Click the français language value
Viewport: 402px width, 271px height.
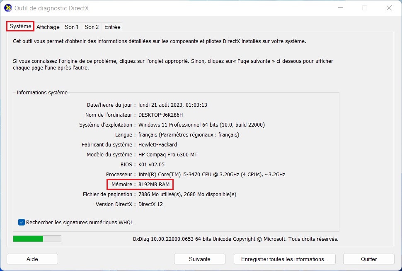click(189, 135)
